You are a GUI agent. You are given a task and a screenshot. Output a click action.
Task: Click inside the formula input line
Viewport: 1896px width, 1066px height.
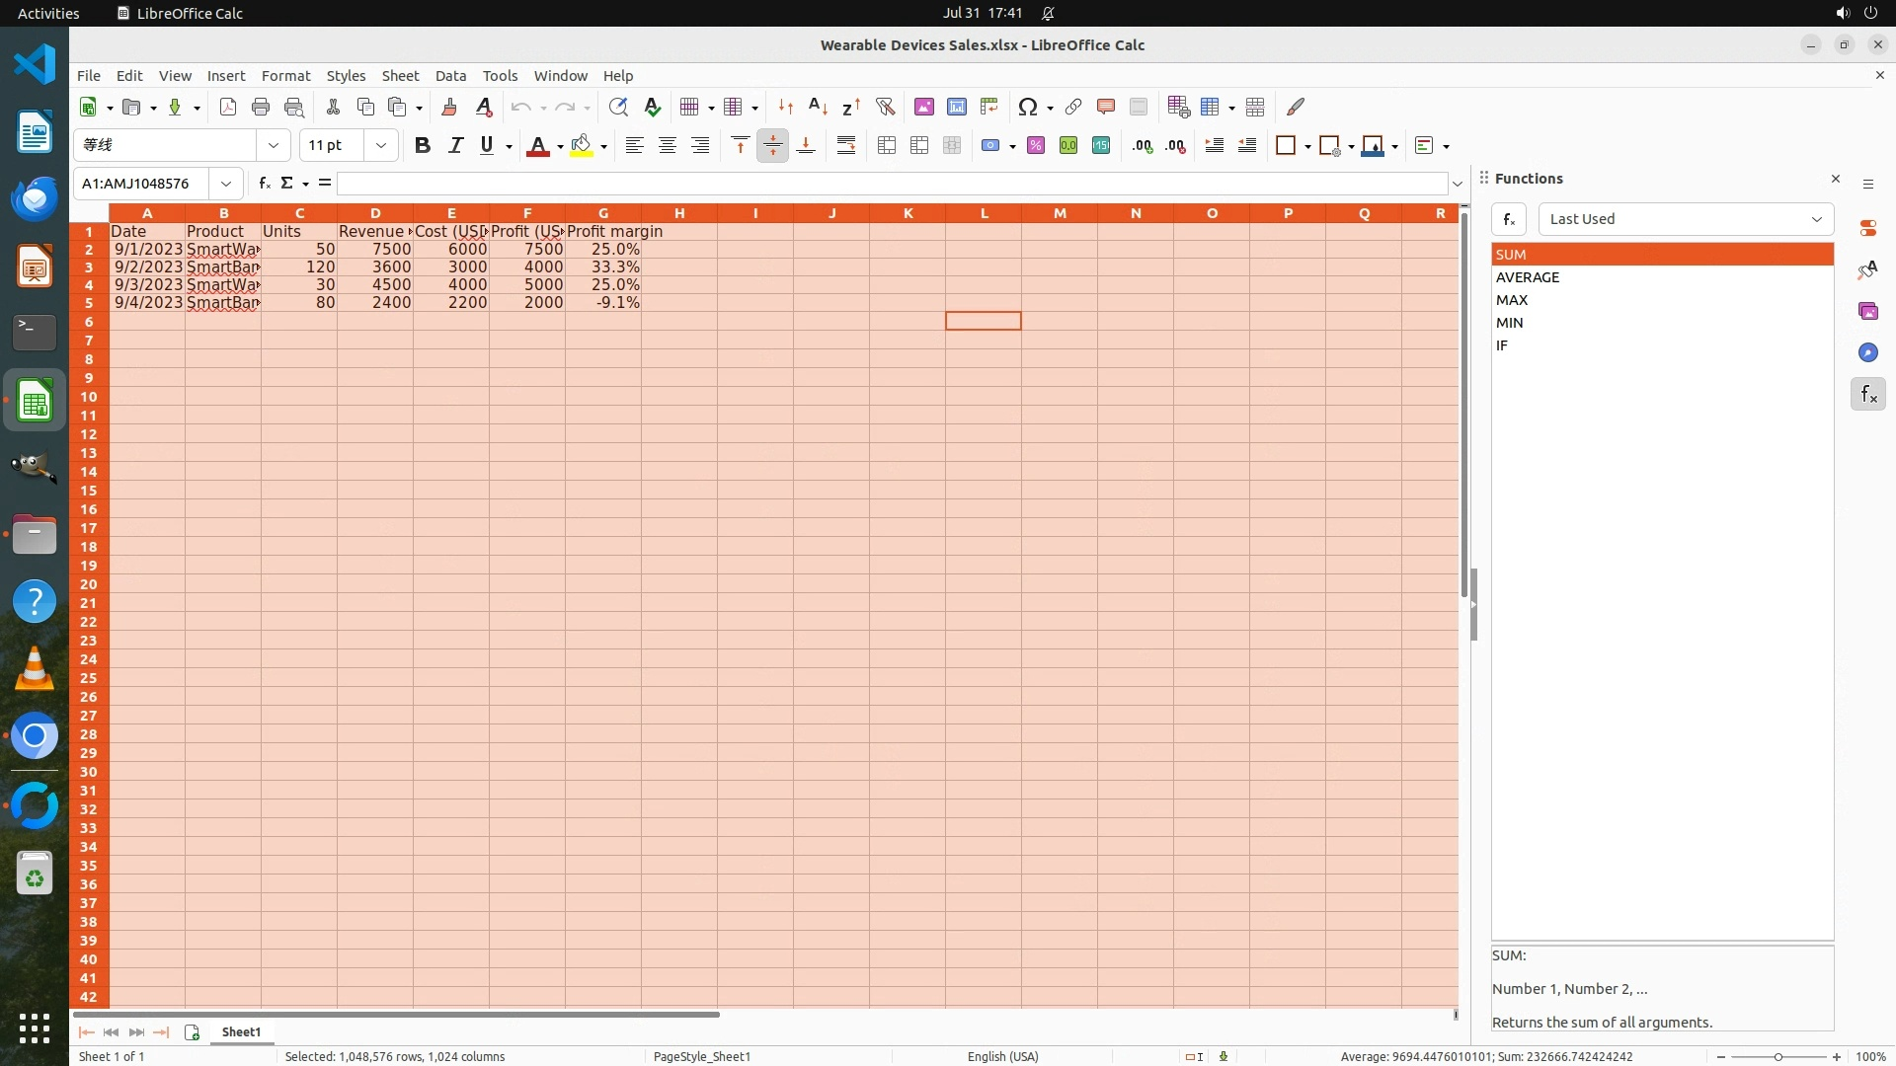click(x=889, y=184)
